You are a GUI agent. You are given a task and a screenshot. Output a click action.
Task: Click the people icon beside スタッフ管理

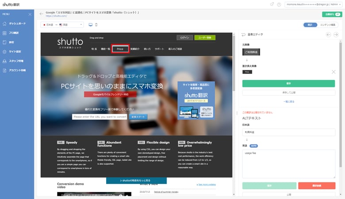4,61
